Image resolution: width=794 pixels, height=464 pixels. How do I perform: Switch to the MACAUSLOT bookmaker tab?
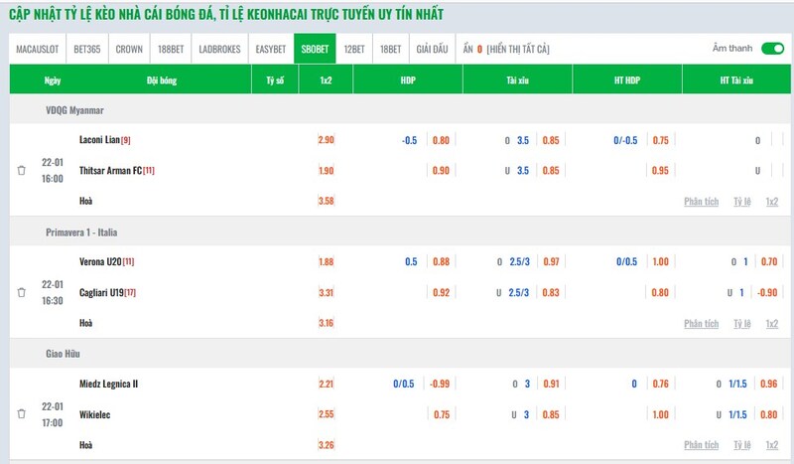40,49
